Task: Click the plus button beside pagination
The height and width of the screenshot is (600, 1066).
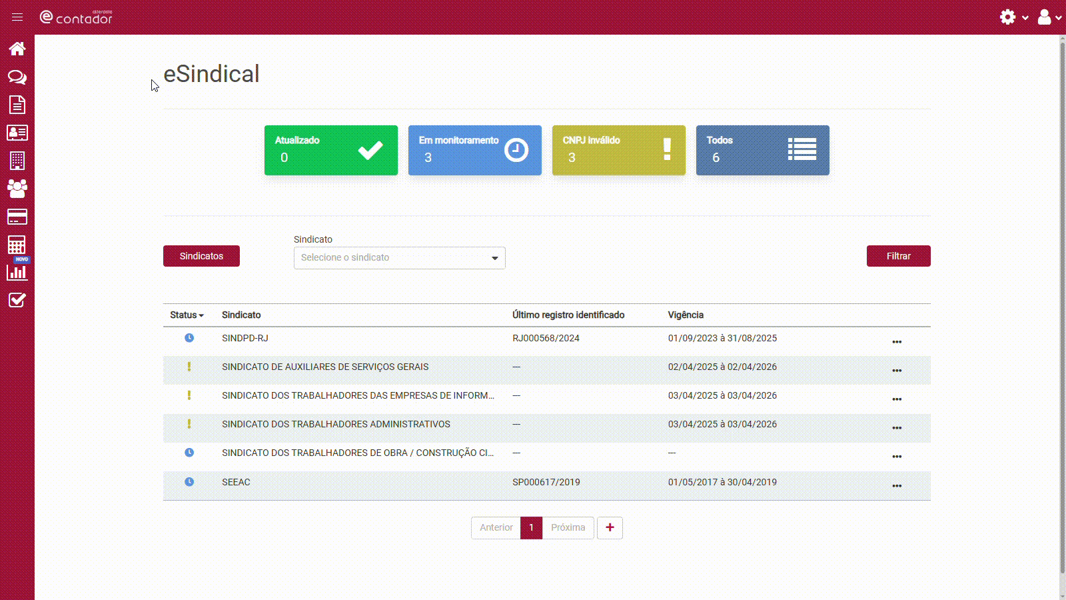Action: pos(610,527)
